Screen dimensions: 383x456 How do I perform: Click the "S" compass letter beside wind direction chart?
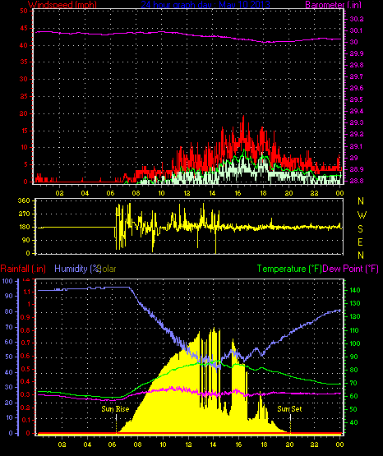click(x=360, y=229)
